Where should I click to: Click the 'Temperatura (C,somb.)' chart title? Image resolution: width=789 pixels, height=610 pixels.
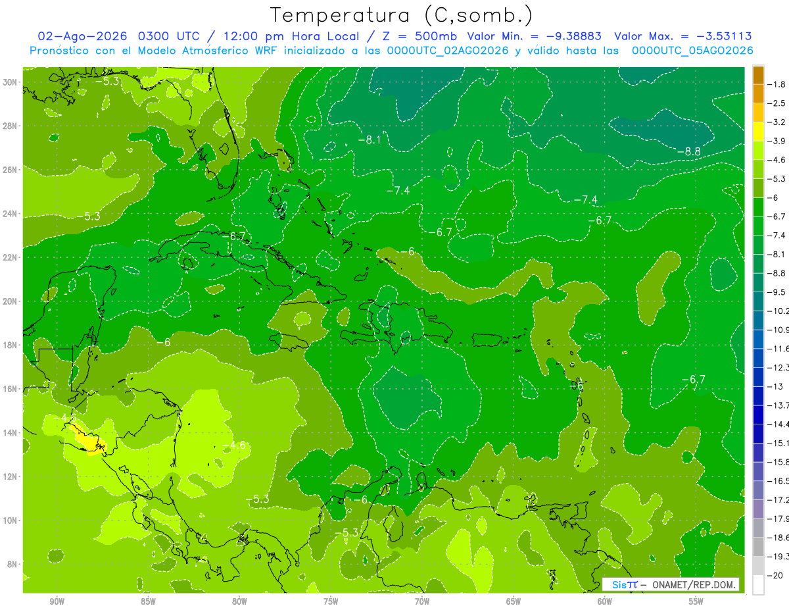pyautogui.click(x=402, y=15)
